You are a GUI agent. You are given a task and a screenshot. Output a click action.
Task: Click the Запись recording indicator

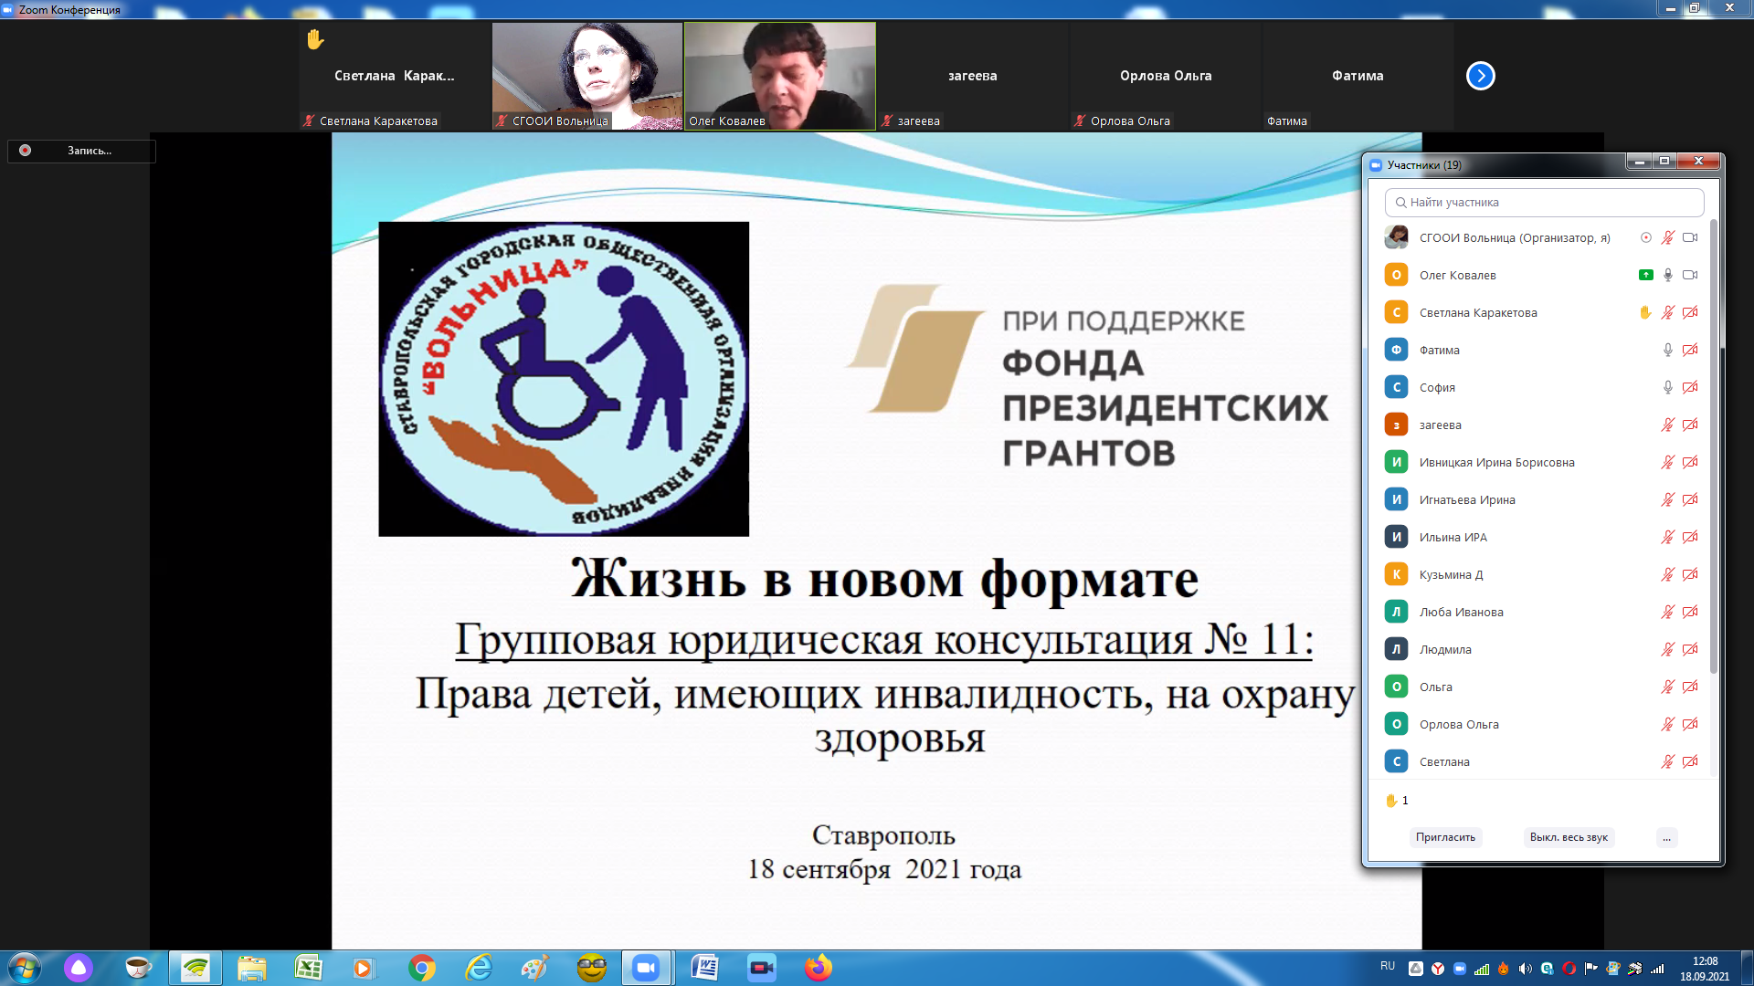pos(81,151)
